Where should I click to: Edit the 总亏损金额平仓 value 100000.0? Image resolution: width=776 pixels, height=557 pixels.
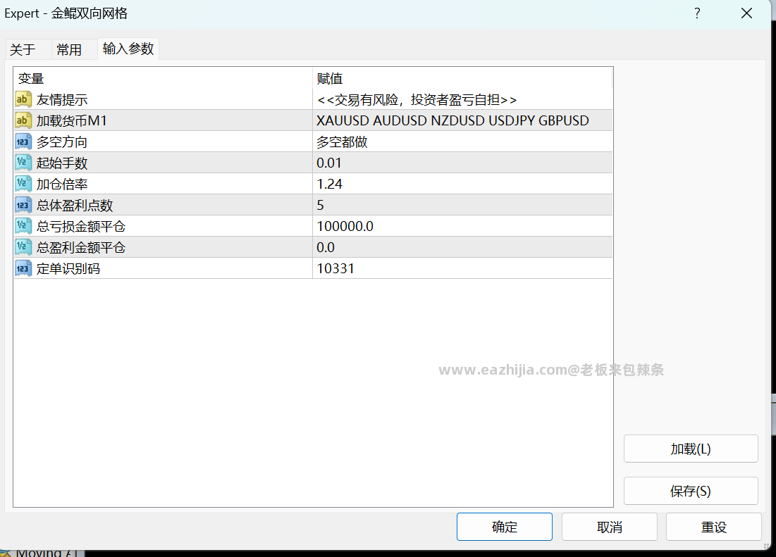462,226
